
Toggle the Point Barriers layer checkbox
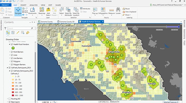12,52
